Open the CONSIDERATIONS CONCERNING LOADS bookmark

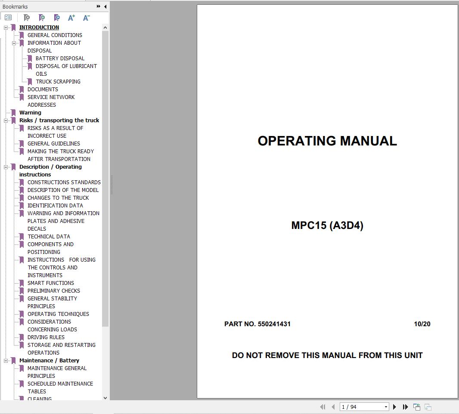(x=52, y=326)
